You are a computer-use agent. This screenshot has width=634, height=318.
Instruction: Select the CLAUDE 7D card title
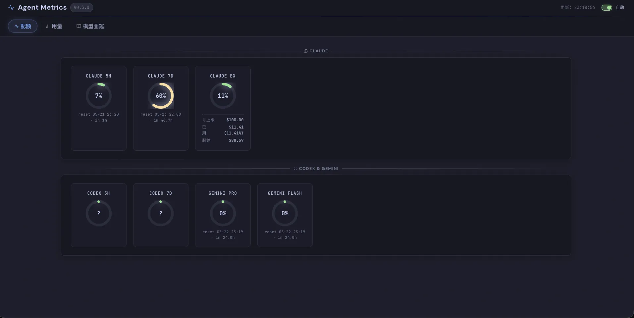161,76
